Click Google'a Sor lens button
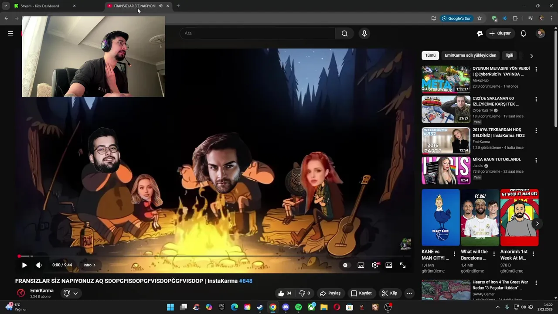Screen dimensions: 558x314 coord(456,18)
